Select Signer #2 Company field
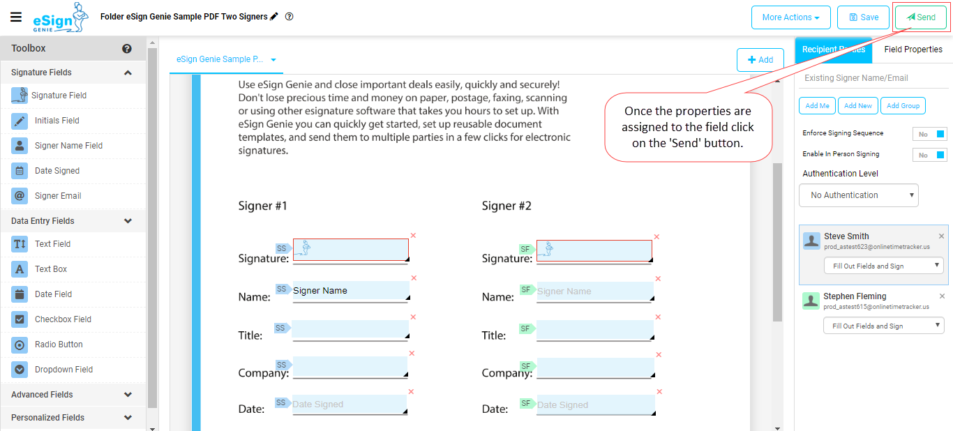953x431 pixels. click(596, 368)
